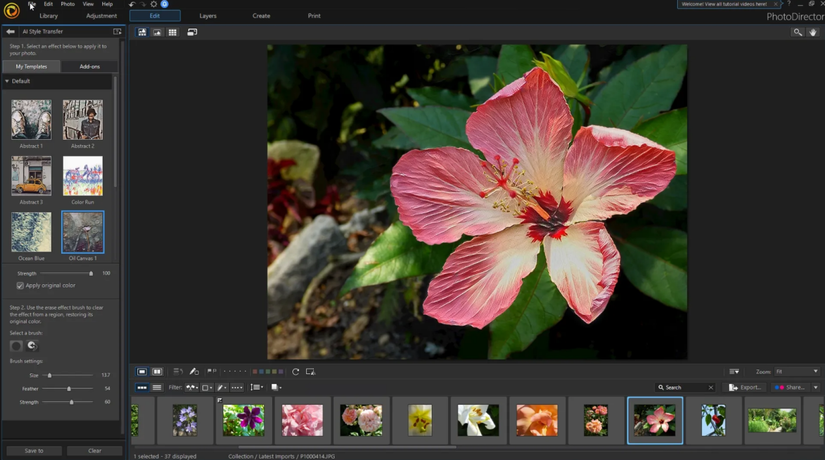Uncheck Apply original color
The height and width of the screenshot is (460, 825).
click(20, 286)
